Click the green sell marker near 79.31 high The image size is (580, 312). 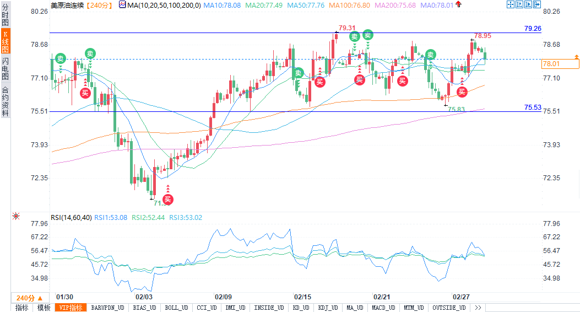coord(355,36)
